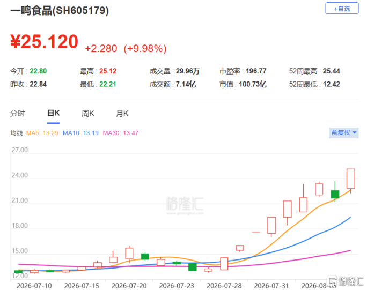Click the 成交额 value 7.14亿
The width and height of the screenshot is (367, 290).
[x=186, y=84]
